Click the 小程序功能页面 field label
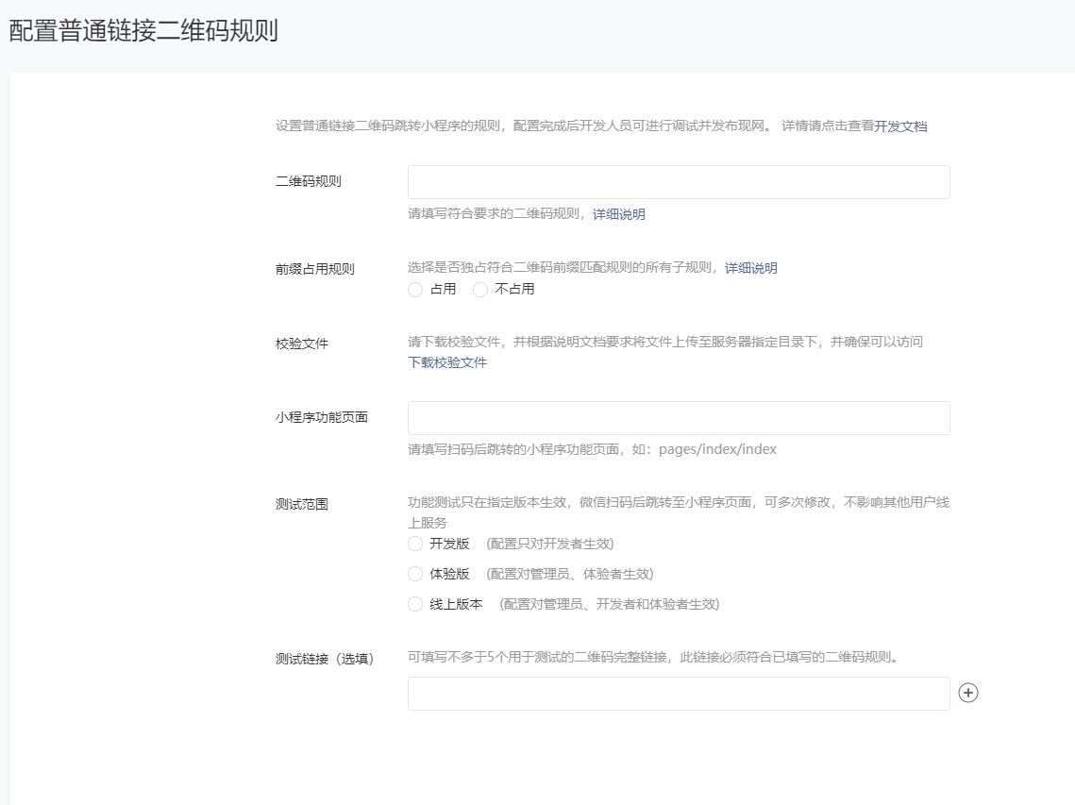1075x805 pixels. (x=322, y=417)
